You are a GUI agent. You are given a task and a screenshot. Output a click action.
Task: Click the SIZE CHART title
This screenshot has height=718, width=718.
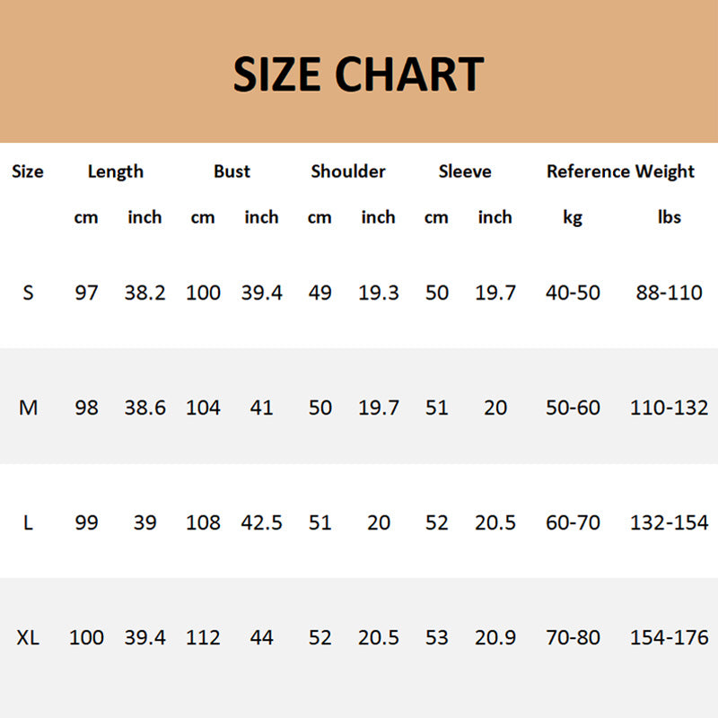(x=358, y=74)
